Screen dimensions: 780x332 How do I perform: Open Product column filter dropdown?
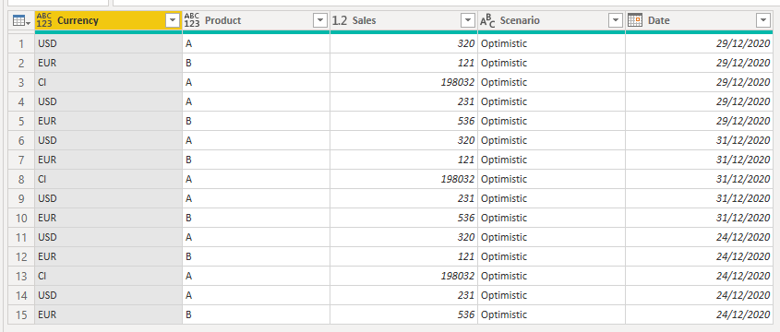320,20
